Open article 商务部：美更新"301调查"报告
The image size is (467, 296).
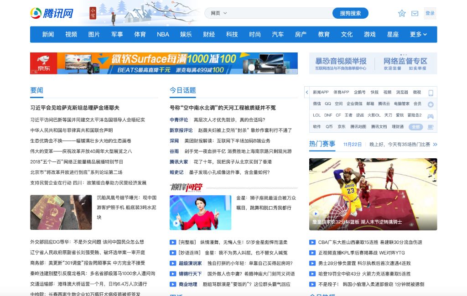(88, 263)
